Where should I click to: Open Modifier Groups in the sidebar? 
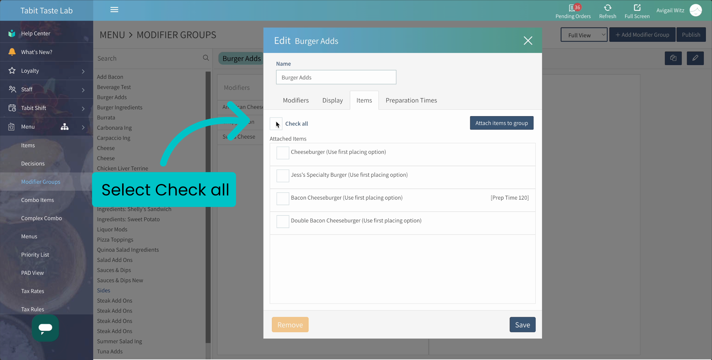[x=41, y=182]
